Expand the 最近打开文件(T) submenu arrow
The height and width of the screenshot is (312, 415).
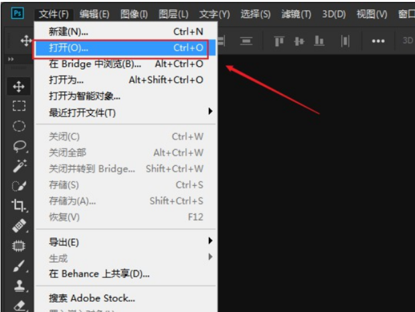click(210, 111)
